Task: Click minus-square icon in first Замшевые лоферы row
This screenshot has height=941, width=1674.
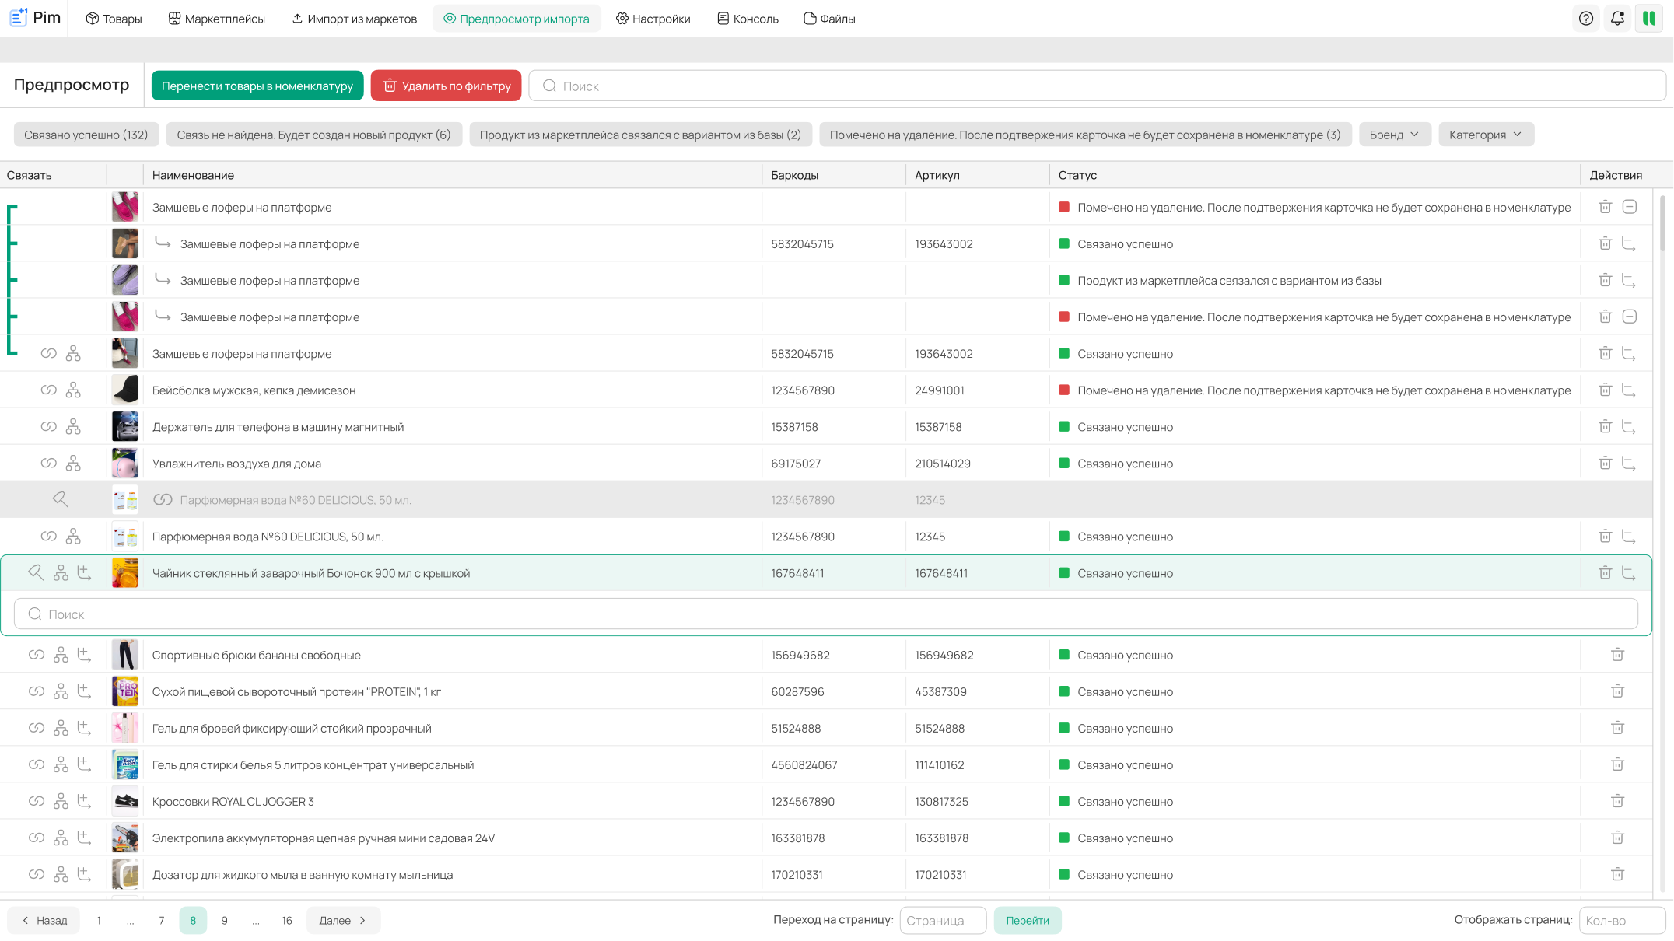Action: [1630, 207]
